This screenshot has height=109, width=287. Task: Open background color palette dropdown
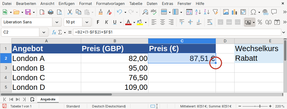coord(146,22)
